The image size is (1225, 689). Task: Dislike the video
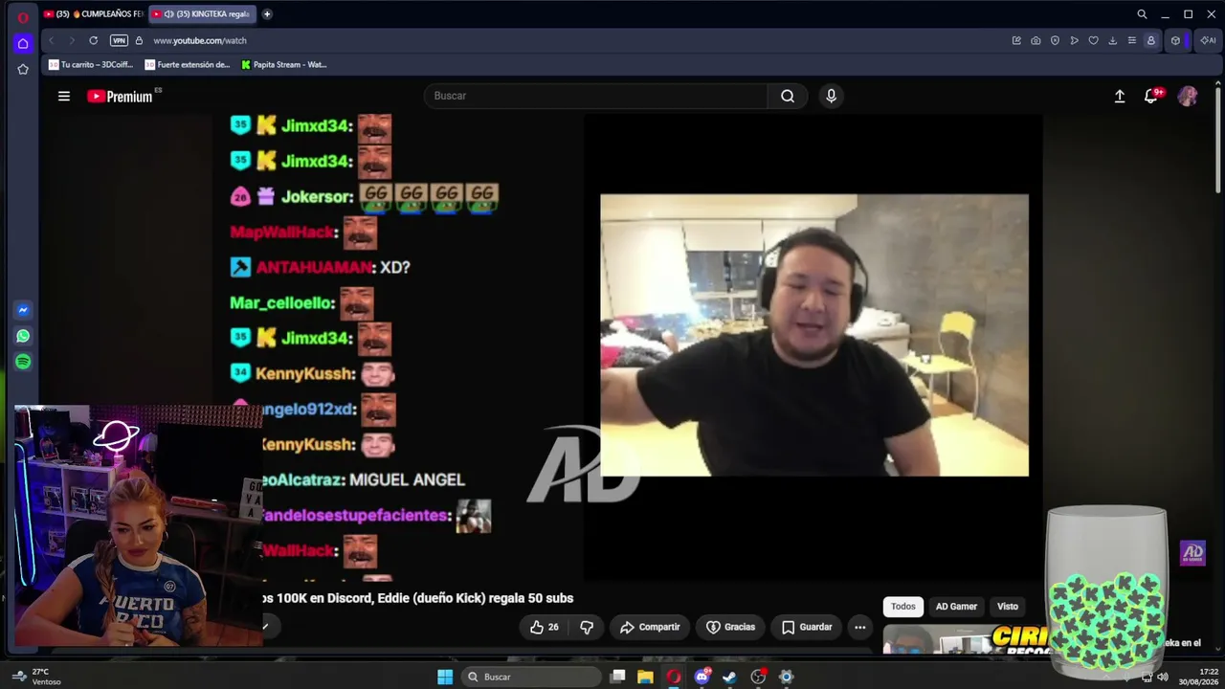point(587,627)
